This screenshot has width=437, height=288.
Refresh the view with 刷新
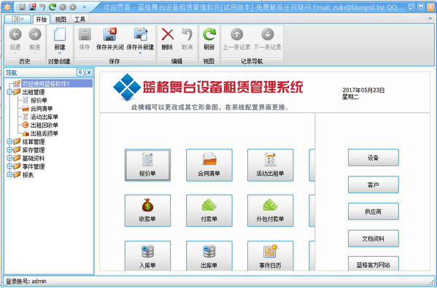click(x=209, y=39)
